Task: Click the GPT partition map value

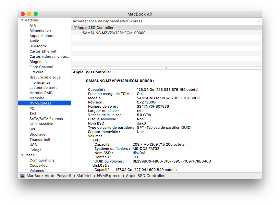Action: (x=164, y=127)
